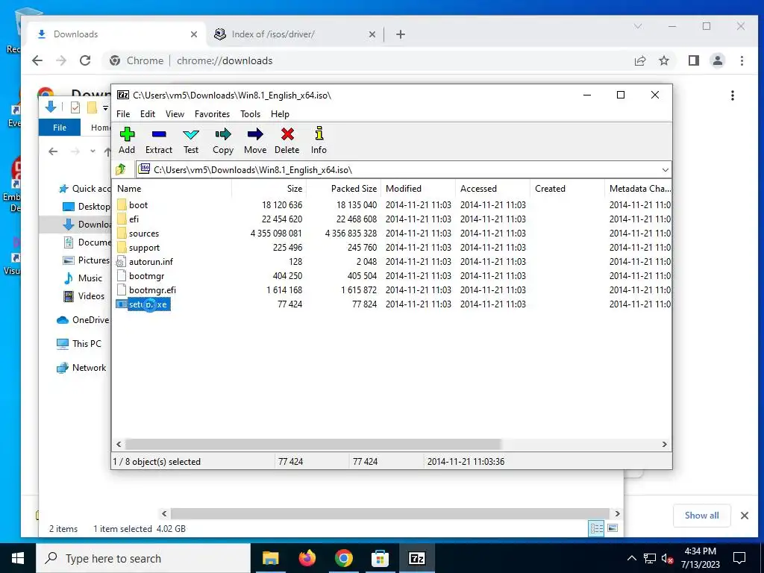The height and width of the screenshot is (573, 764).
Task: Select the Downloads tab in Chrome
Action: pos(117,34)
